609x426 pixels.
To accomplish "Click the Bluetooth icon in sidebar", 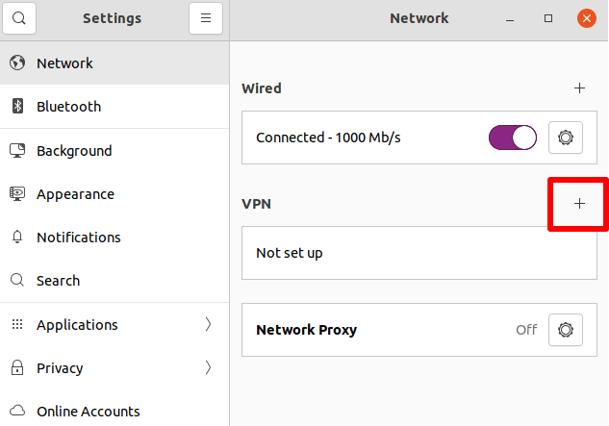I will [17, 107].
